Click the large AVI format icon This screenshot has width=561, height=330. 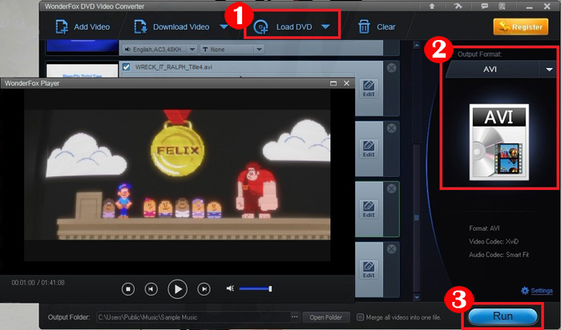pos(499,142)
